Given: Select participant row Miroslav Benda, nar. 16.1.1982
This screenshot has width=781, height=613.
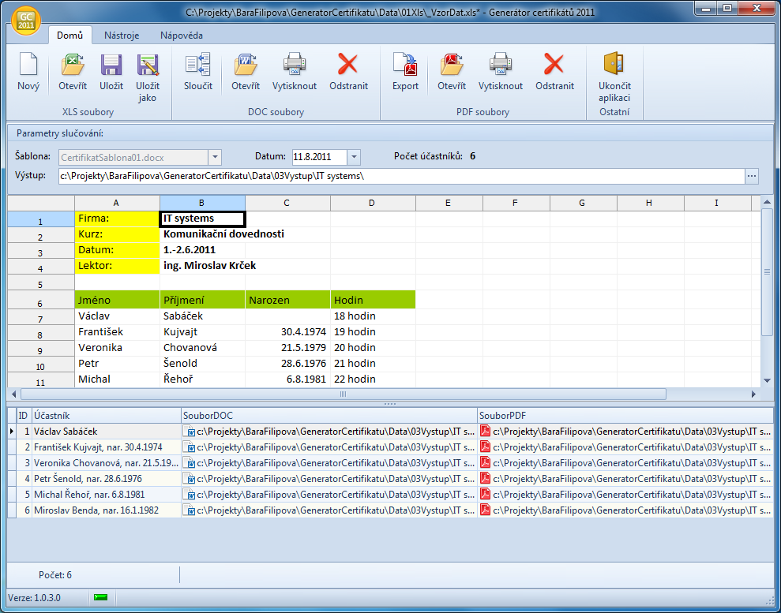Looking at the screenshot, I should (390, 510).
